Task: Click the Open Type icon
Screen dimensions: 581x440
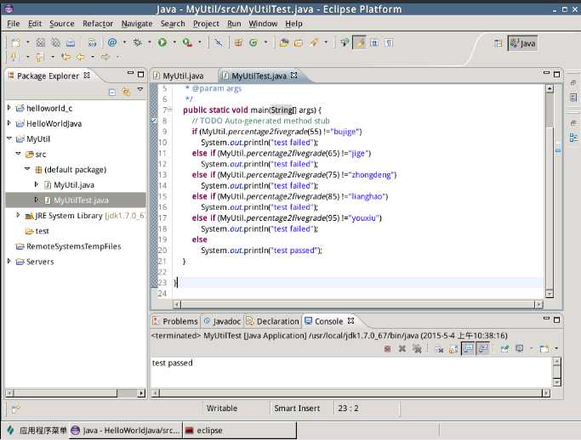Action: tap(284, 42)
